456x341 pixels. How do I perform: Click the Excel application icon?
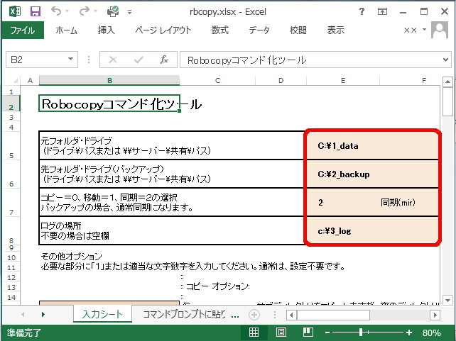[14, 11]
